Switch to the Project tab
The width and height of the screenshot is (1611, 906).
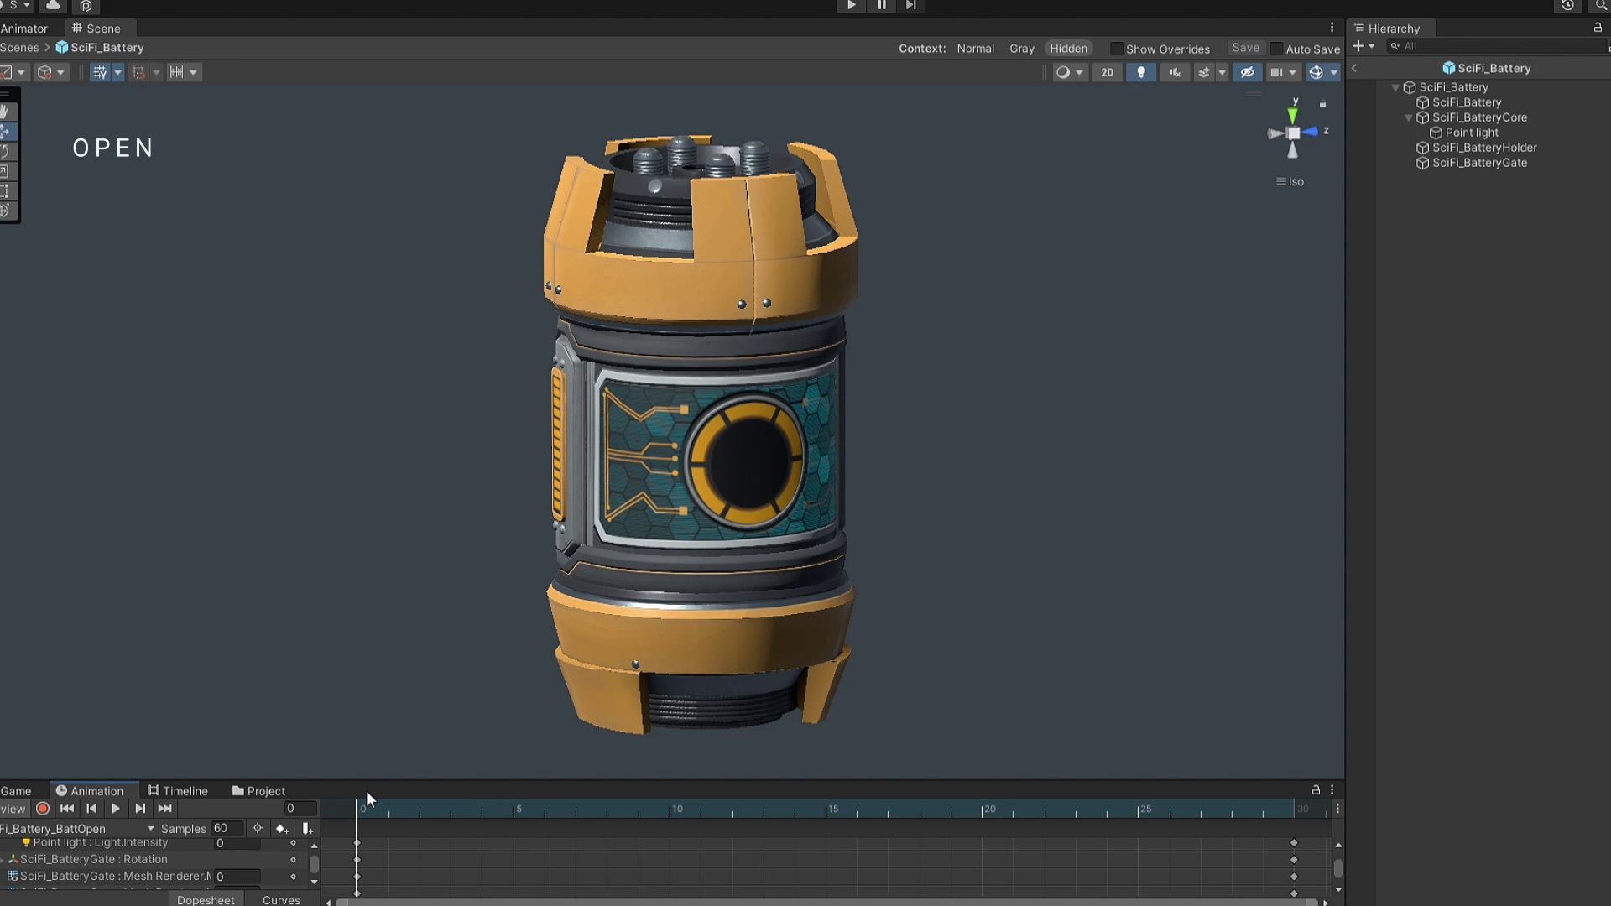pyautogui.click(x=258, y=790)
